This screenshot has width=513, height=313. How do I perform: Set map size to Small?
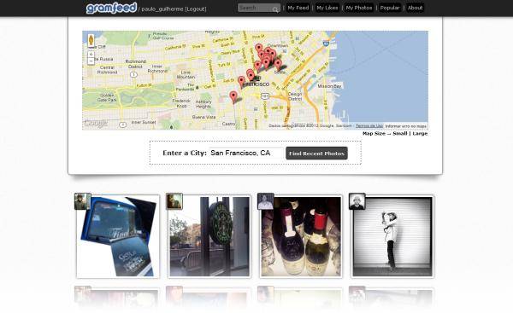[x=400, y=134]
